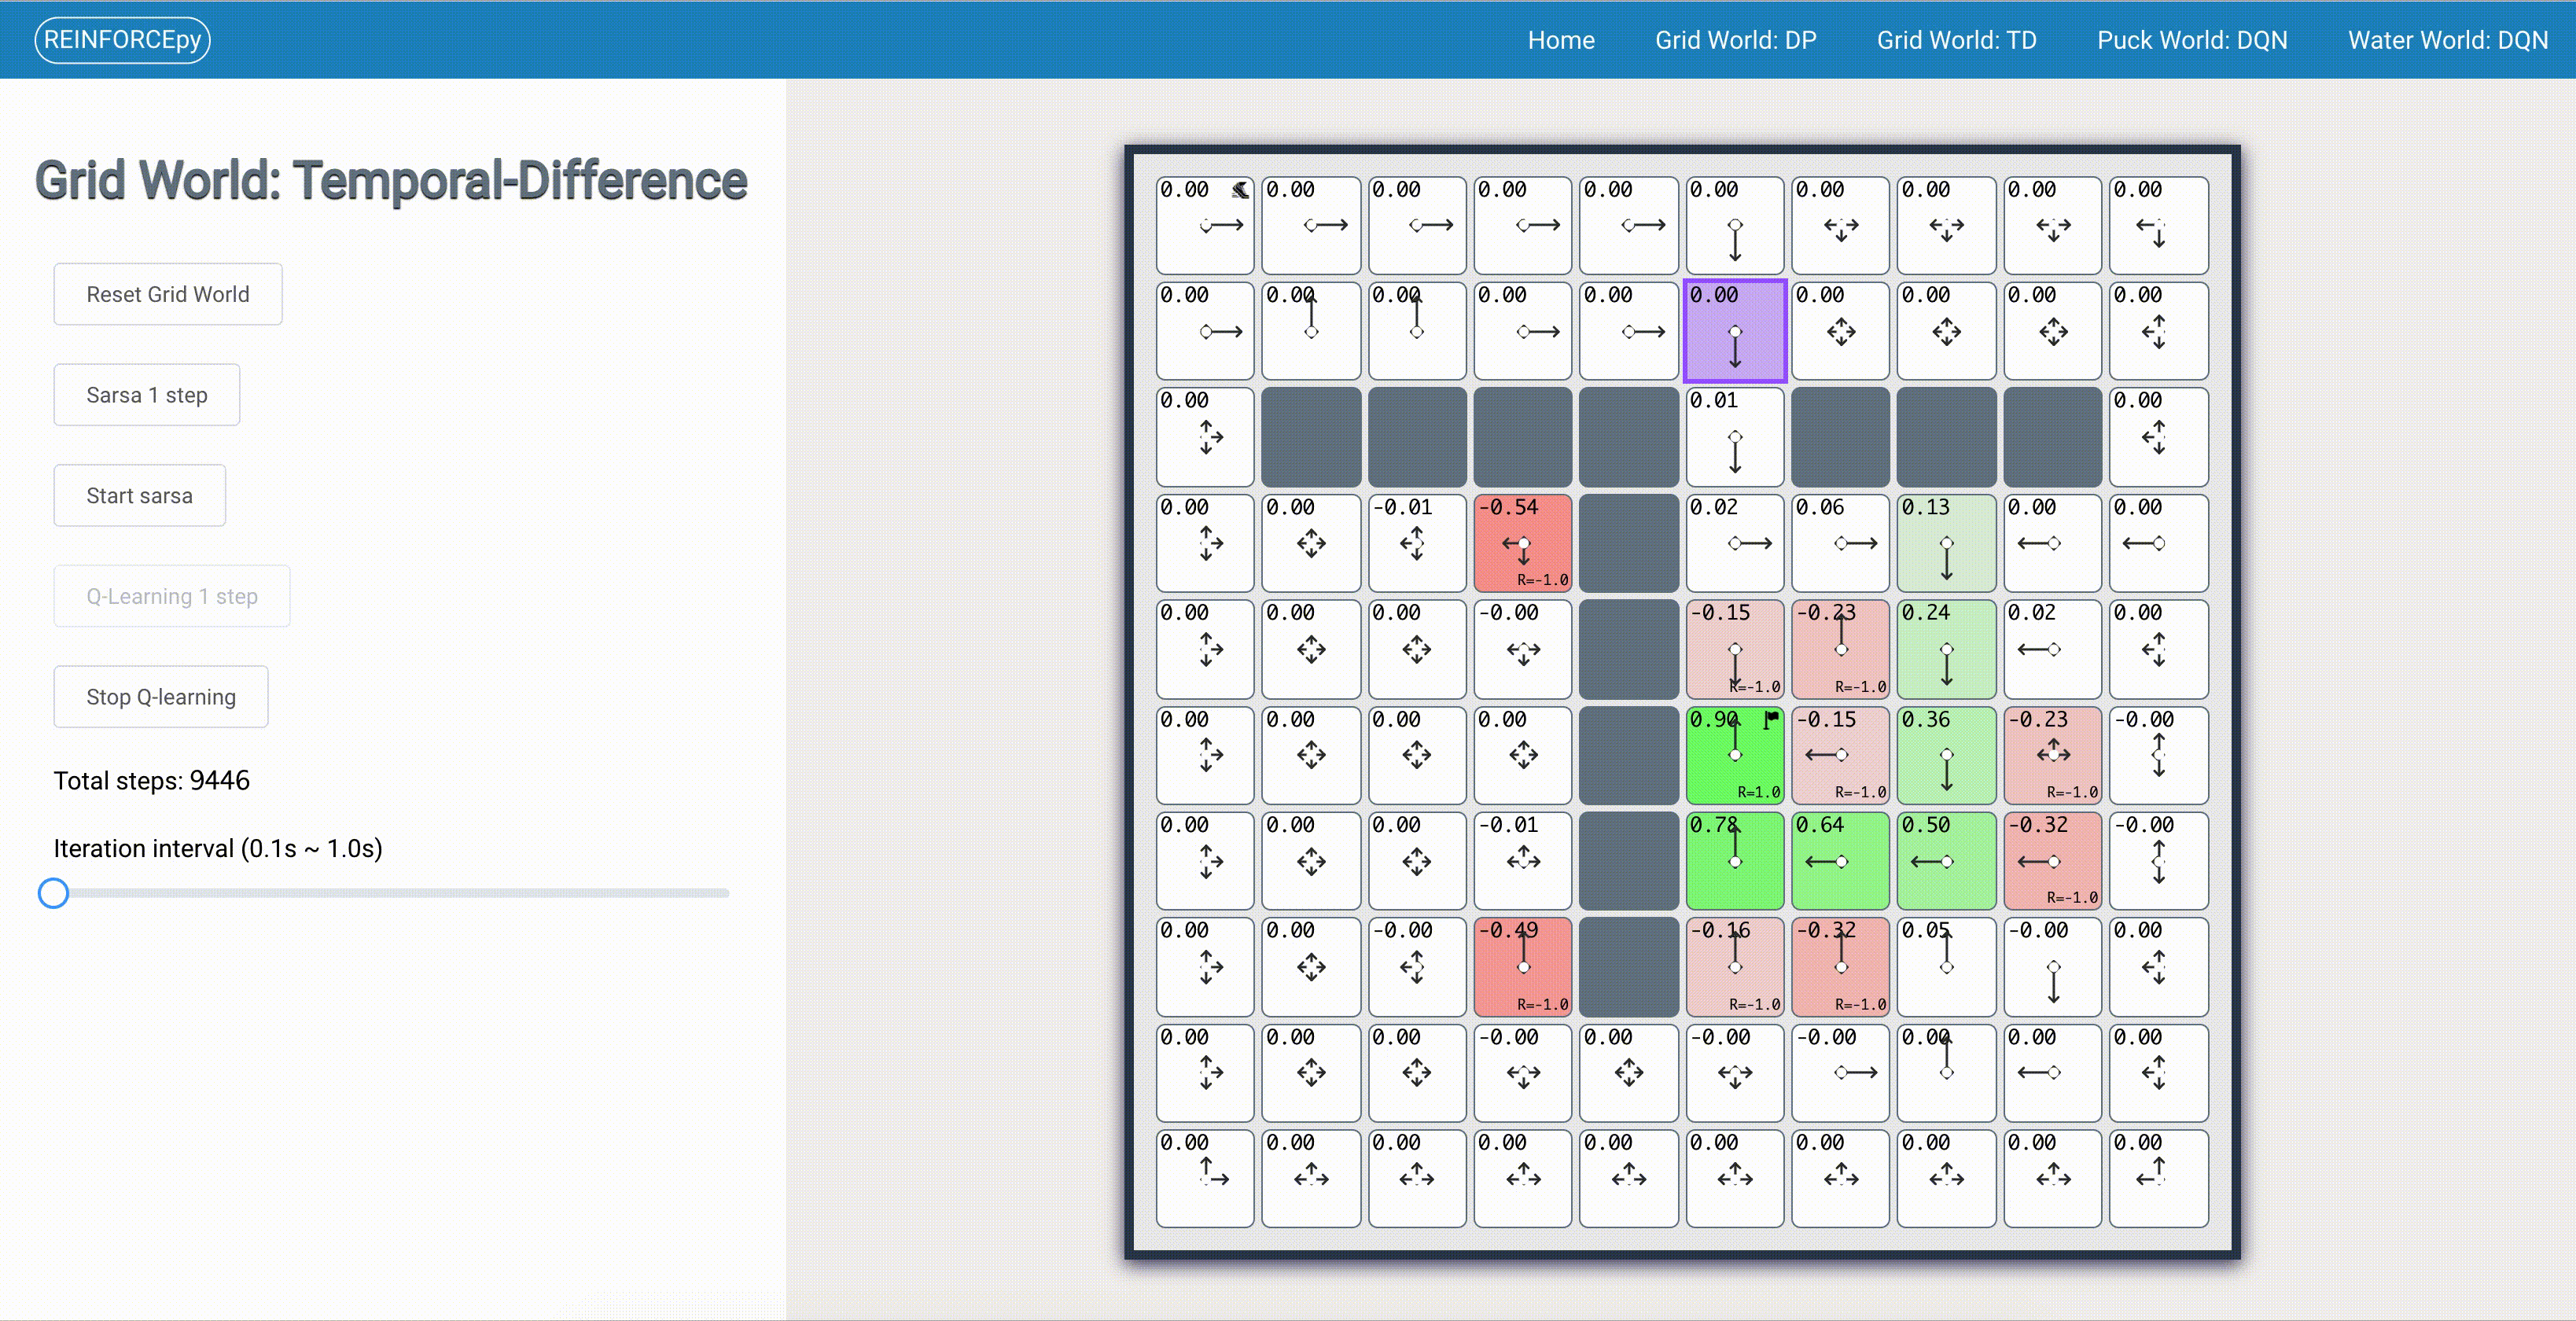Click the goal flag icon in green cell
Screen dimensions: 2576x1321
point(1770,718)
